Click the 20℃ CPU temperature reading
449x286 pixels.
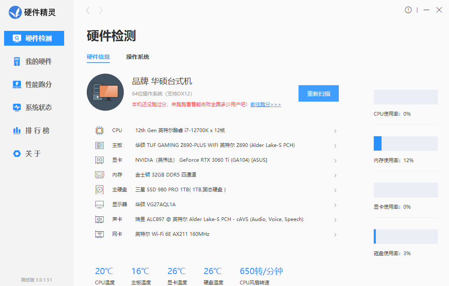(x=104, y=271)
